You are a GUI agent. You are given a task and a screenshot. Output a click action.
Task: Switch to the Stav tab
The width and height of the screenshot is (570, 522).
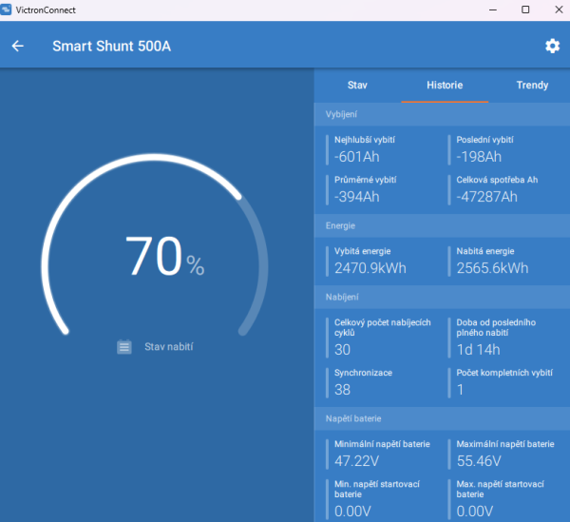(x=357, y=86)
